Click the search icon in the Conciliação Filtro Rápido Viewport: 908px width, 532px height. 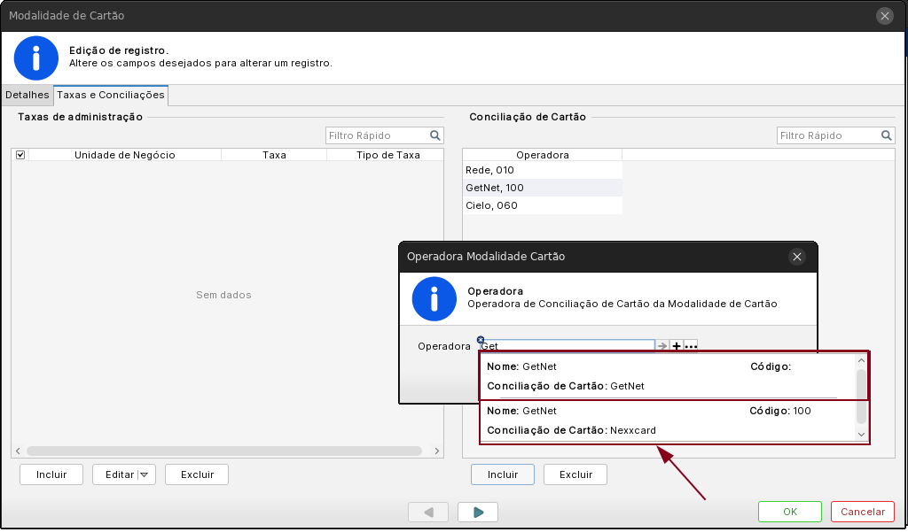click(886, 135)
